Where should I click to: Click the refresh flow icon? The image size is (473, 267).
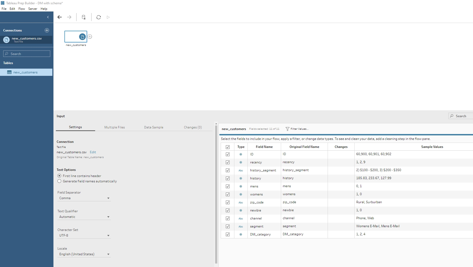tap(99, 17)
